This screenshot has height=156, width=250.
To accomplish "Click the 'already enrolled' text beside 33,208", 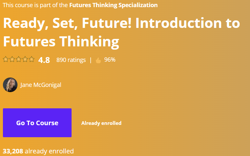I will (x=49, y=151).
